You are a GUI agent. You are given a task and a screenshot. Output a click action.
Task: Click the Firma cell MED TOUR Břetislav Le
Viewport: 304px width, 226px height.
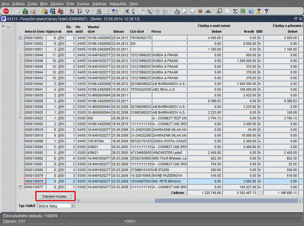[x=169, y=158]
